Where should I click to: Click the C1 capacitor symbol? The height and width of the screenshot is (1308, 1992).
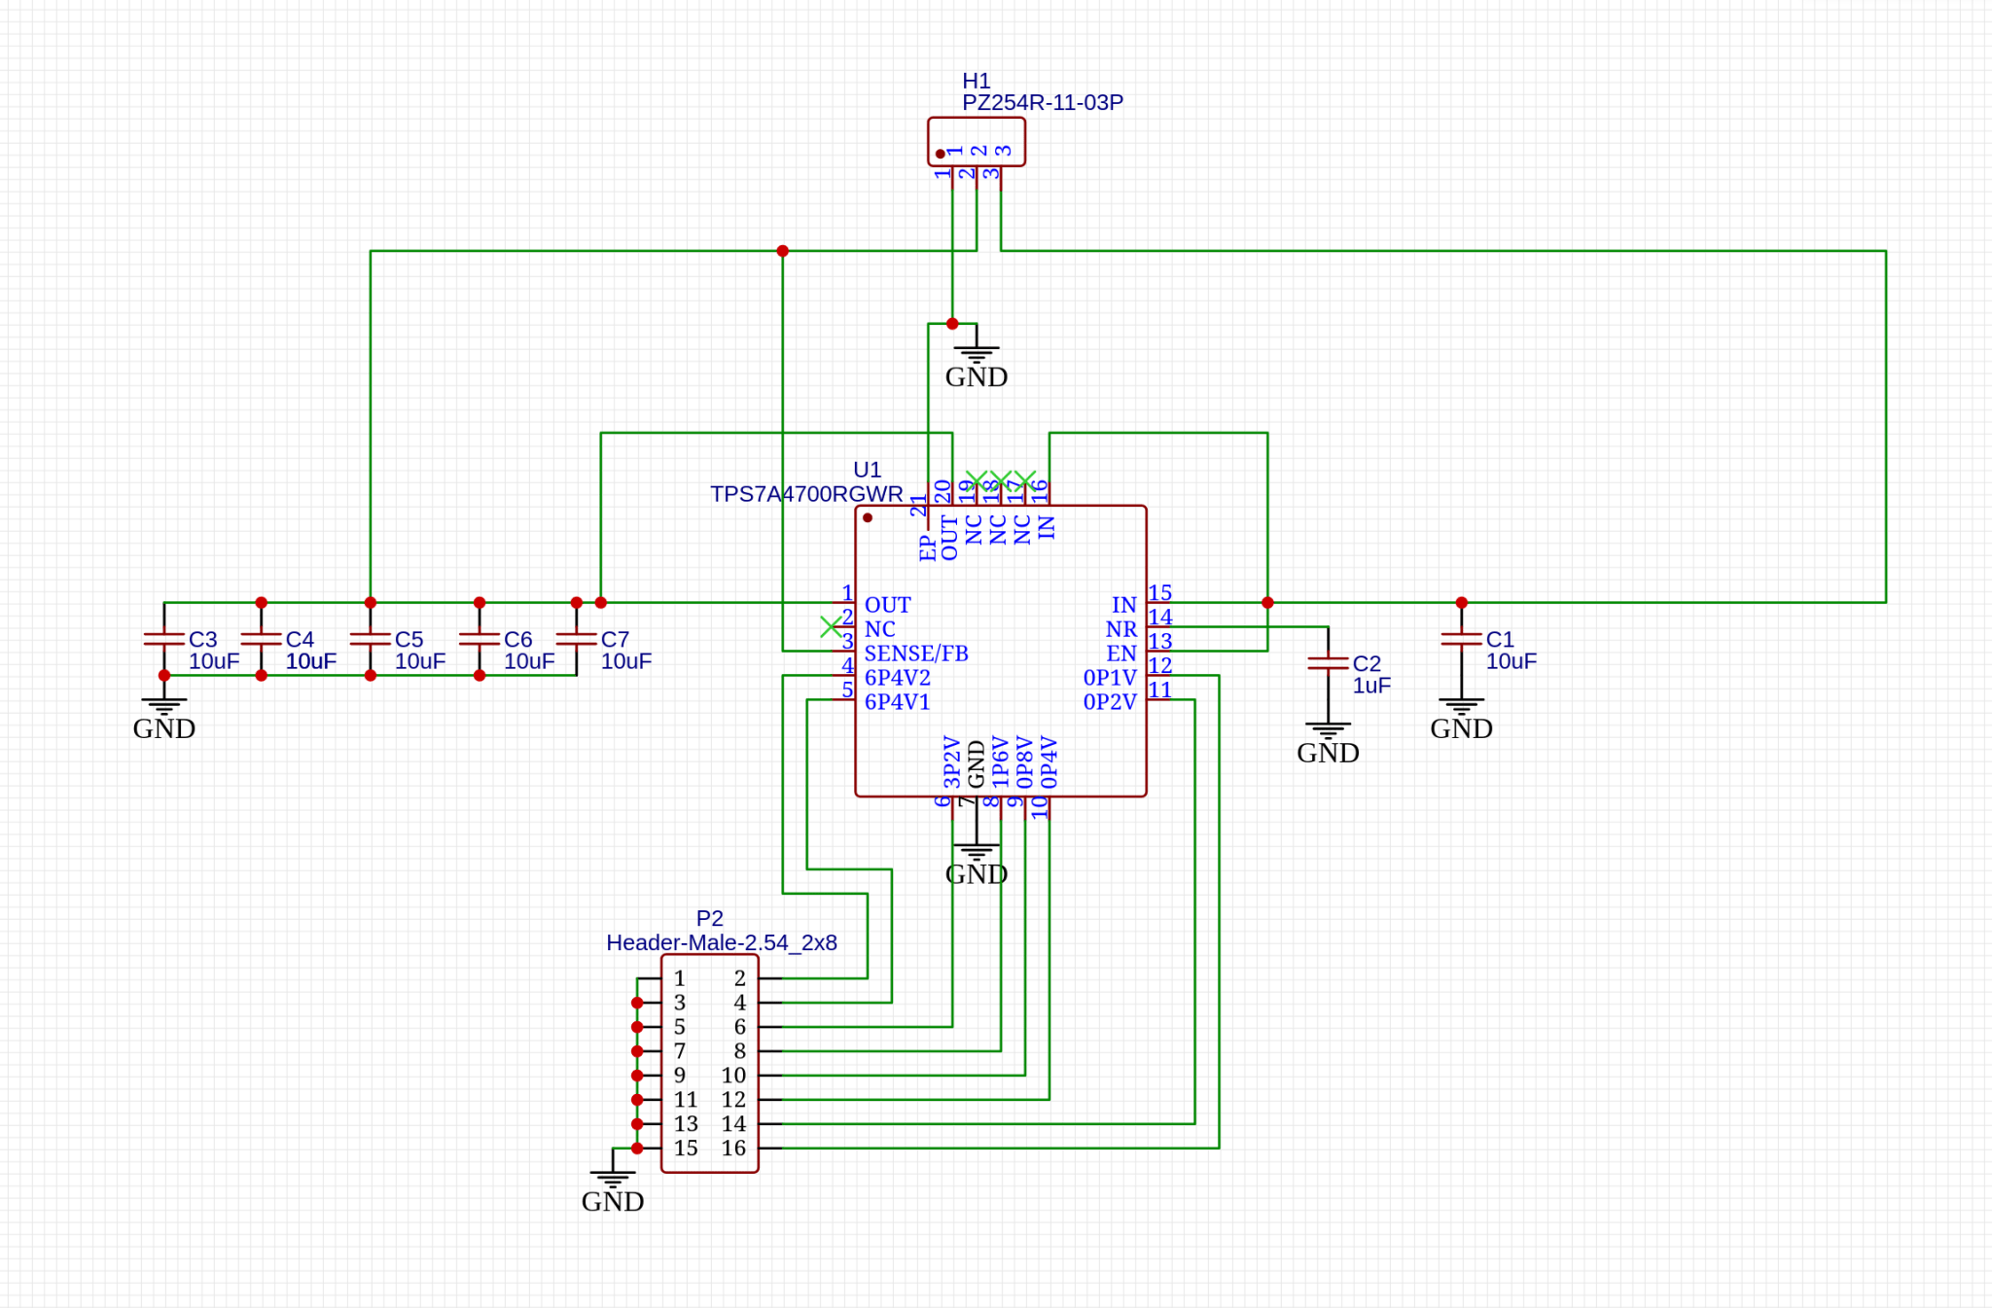point(1461,639)
